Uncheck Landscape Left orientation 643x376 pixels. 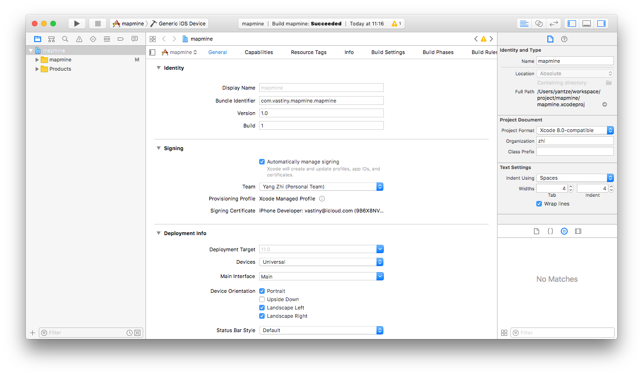point(262,308)
